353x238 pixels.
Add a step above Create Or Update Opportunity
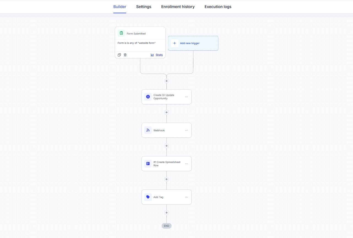point(167,81)
